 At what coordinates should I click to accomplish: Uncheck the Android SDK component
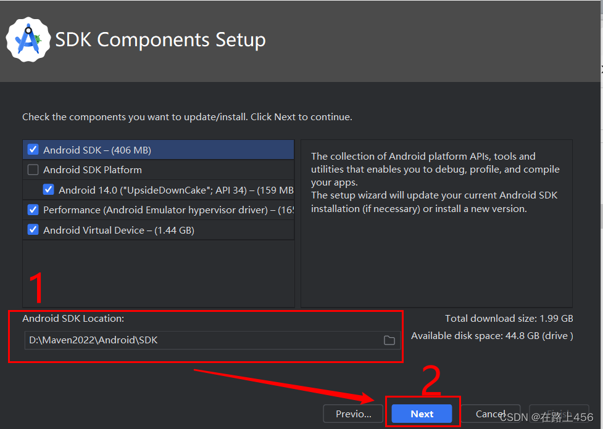click(33, 149)
